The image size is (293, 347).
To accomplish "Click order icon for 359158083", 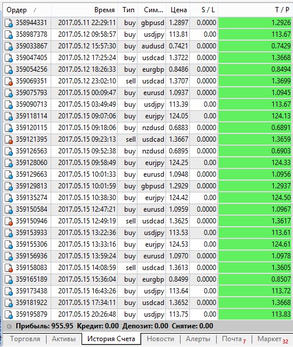I will coord(9,268).
